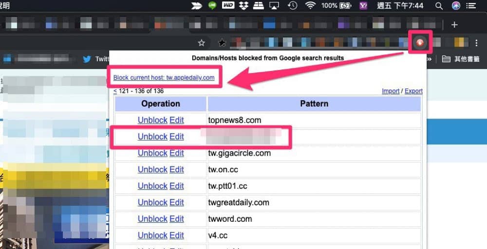Edit the tw.ptt01.cc pattern
Screen dimensions: 487x249
pos(177,186)
